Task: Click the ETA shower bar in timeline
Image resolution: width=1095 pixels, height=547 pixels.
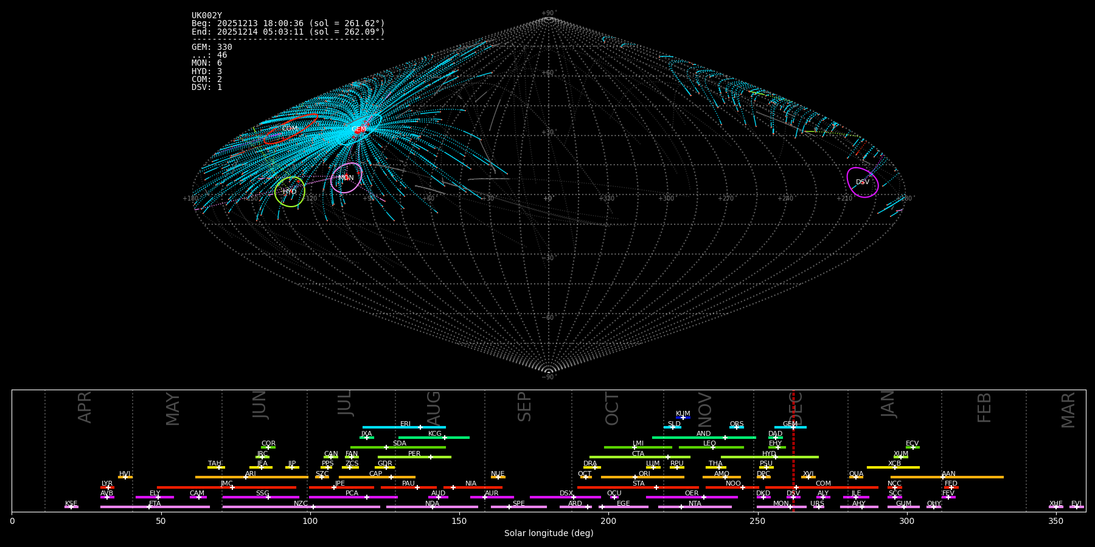Action: (x=155, y=507)
